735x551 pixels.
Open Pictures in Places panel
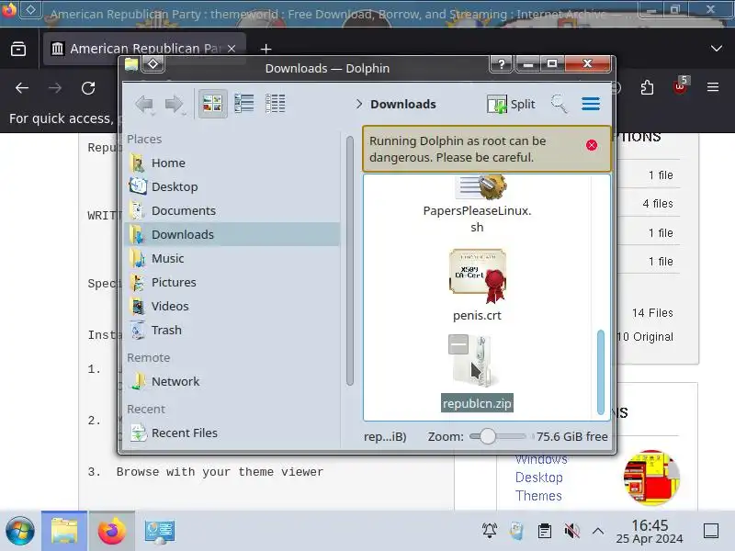click(233, 282)
